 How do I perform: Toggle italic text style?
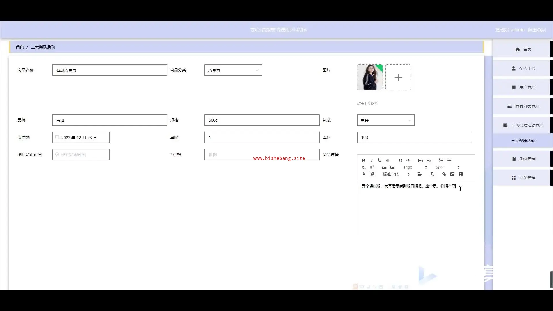(372, 160)
